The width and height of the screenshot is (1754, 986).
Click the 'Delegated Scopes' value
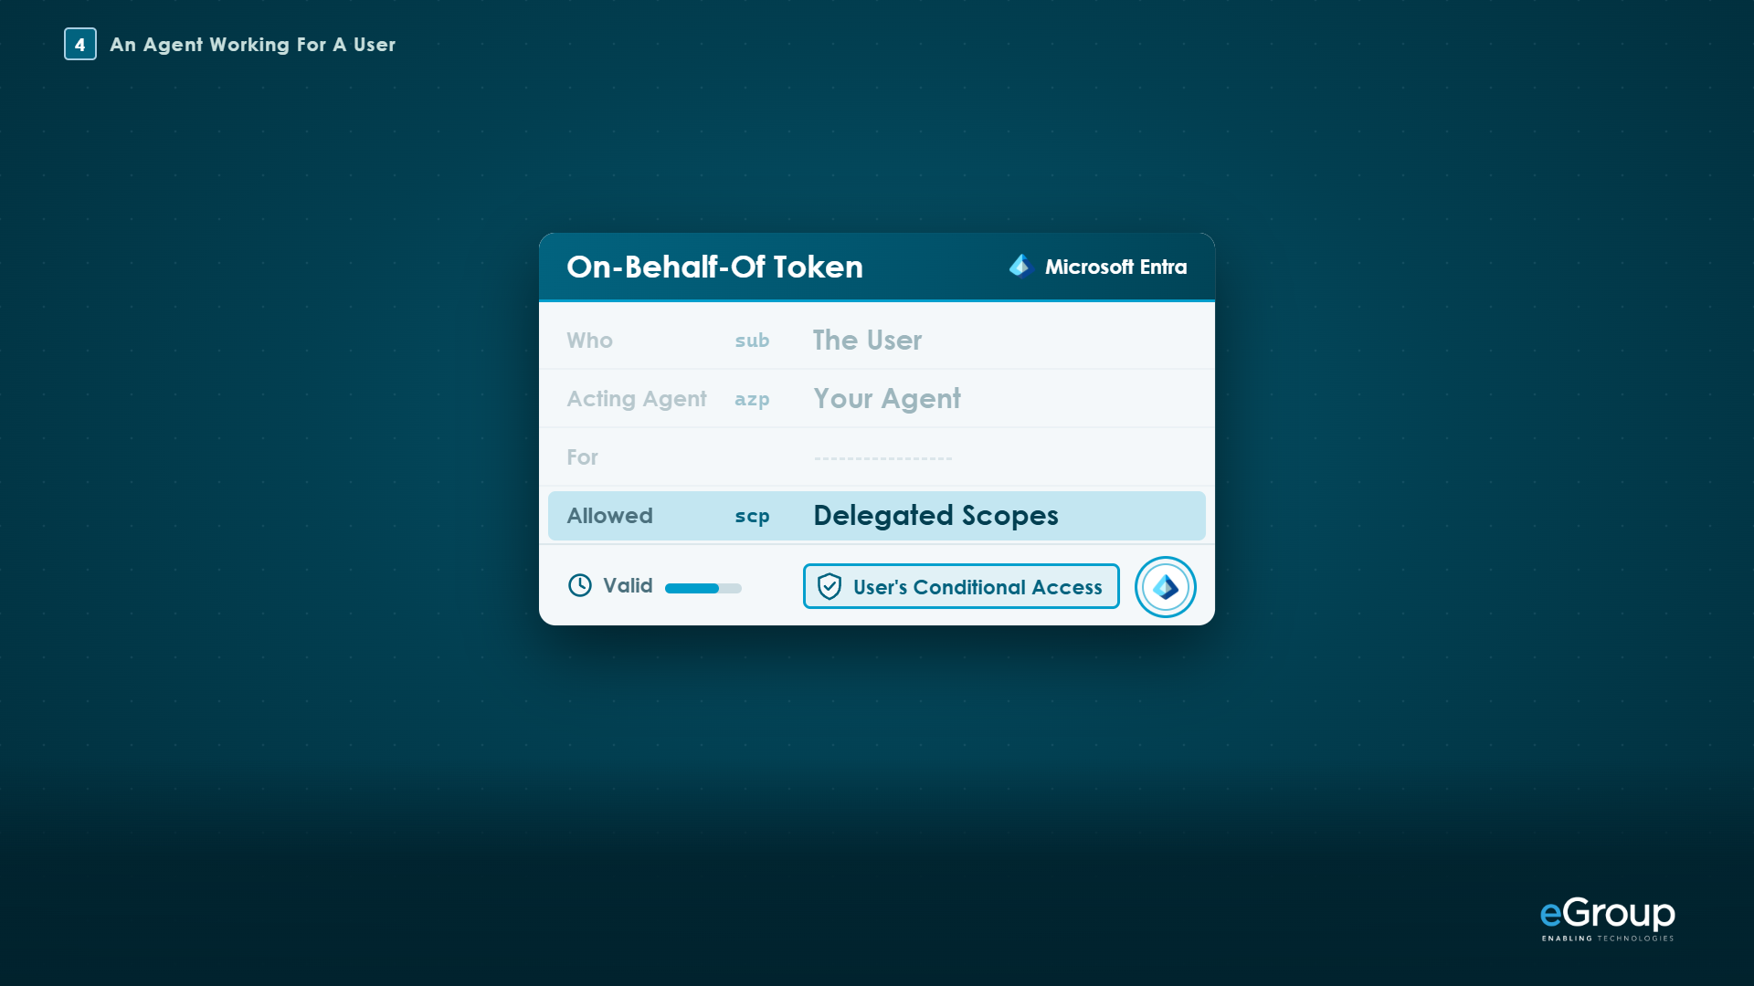point(935,516)
